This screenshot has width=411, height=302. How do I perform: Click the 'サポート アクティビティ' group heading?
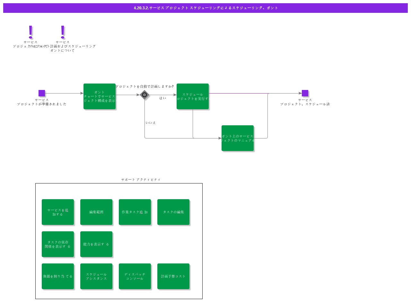[141, 180]
